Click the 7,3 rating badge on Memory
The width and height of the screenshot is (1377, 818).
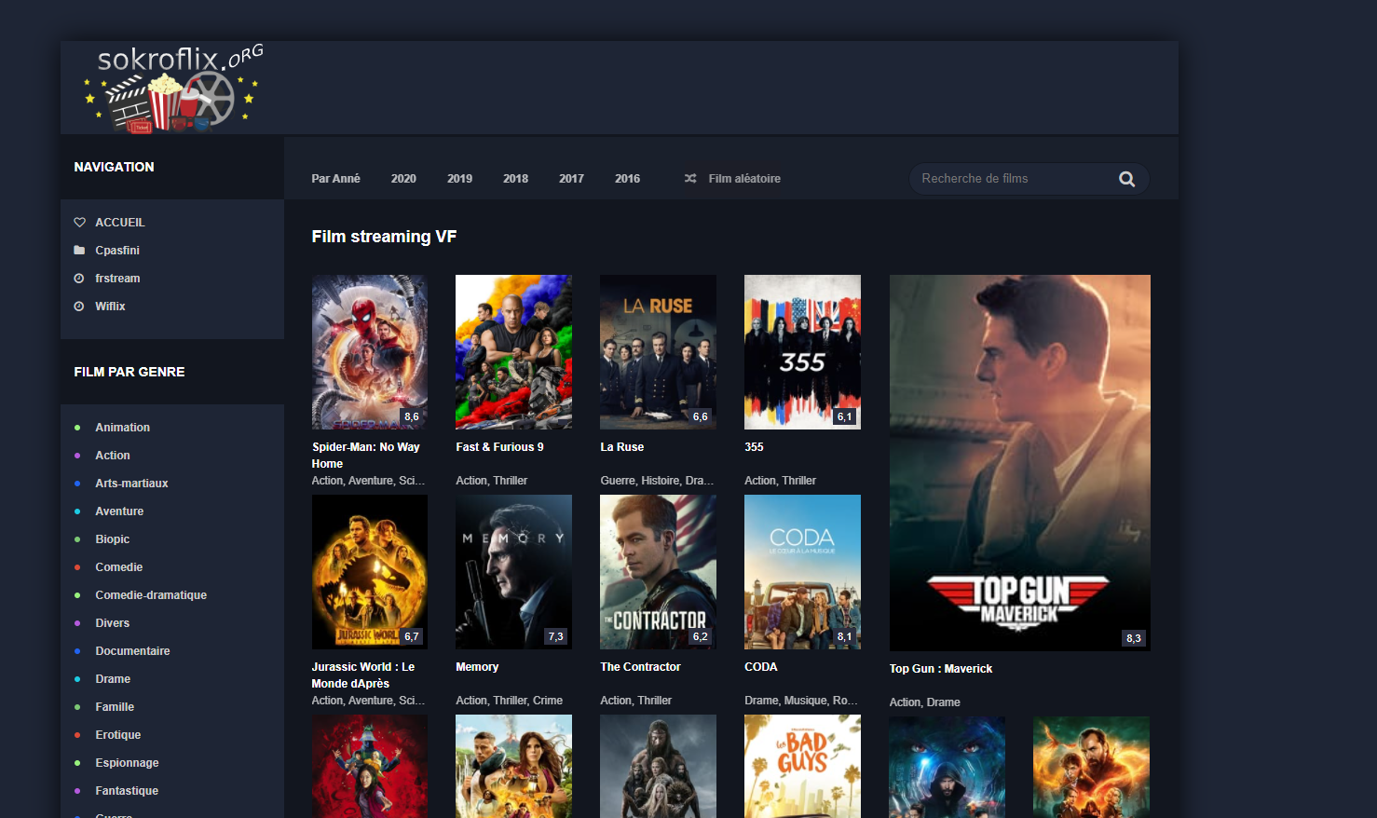point(555,636)
